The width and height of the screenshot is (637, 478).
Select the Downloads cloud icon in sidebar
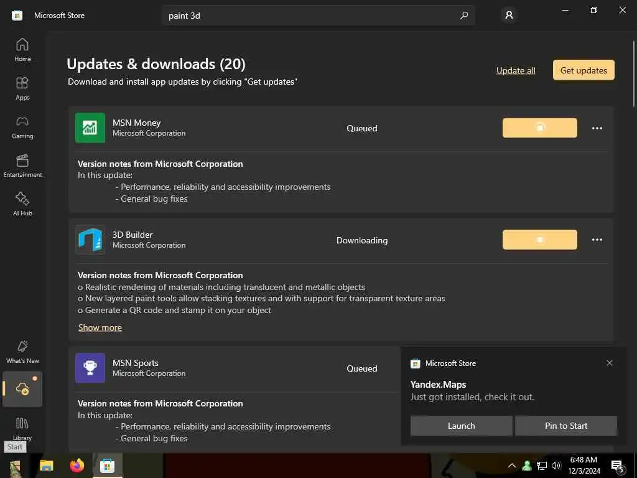22,389
